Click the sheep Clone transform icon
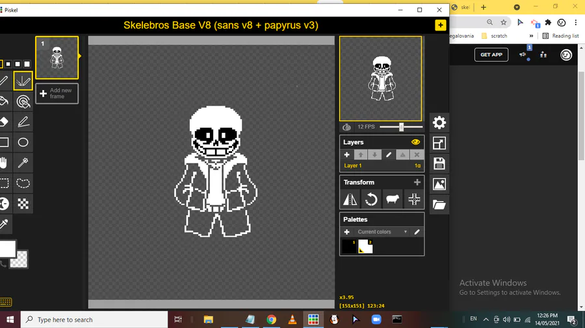Screen dimensions: 585x328 393,200
